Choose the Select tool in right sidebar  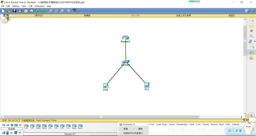coord(252,20)
